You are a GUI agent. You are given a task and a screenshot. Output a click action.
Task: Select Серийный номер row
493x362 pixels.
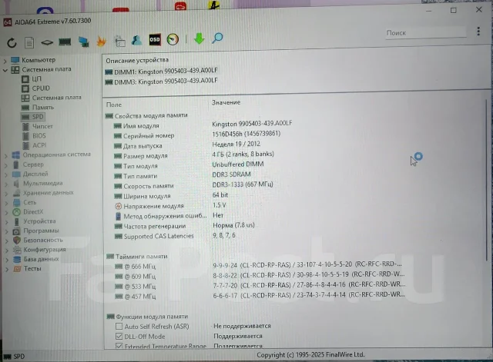click(x=197, y=135)
